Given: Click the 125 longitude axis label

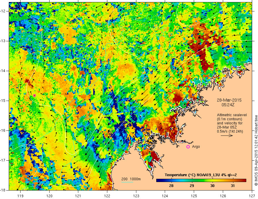Looking at the screenshot, I should 194,196.
